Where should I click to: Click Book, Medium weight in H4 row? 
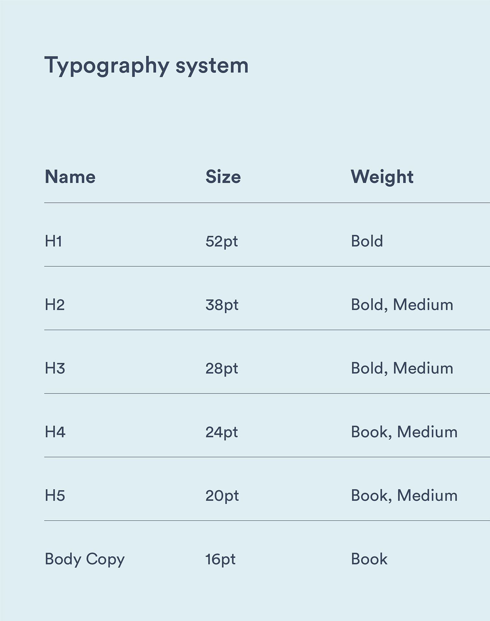(404, 432)
